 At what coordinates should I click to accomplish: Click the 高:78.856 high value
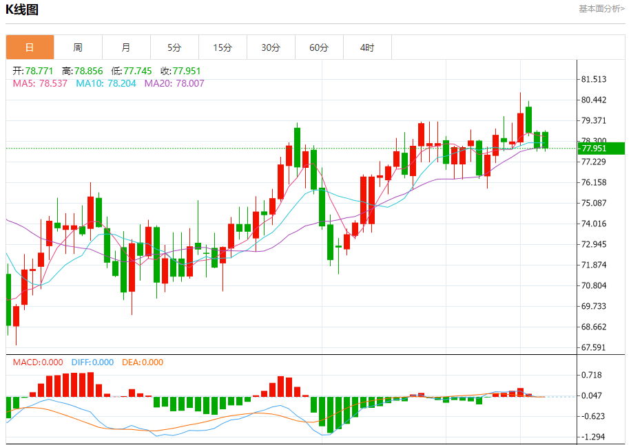tap(83, 71)
